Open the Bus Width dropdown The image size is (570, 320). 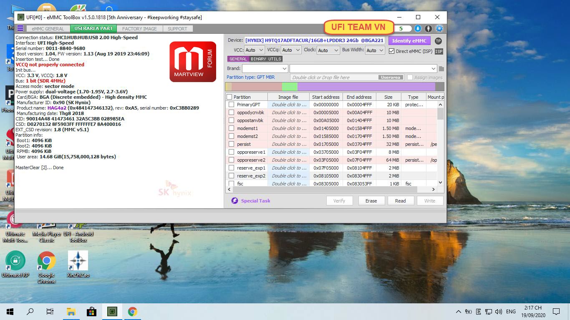pyautogui.click(x=375, y=50)
